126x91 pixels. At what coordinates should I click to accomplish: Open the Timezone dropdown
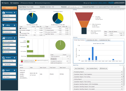(x=73, y=7)
